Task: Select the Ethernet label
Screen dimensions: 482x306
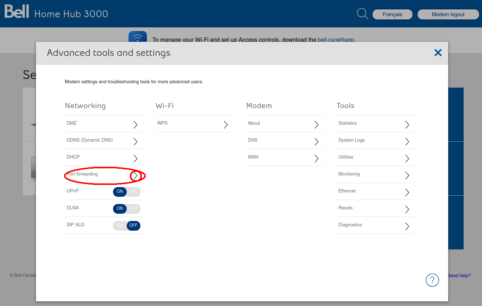Action: [347, 191]
